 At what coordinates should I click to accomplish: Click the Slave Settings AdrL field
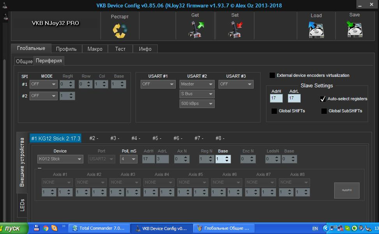click(294, 98)
